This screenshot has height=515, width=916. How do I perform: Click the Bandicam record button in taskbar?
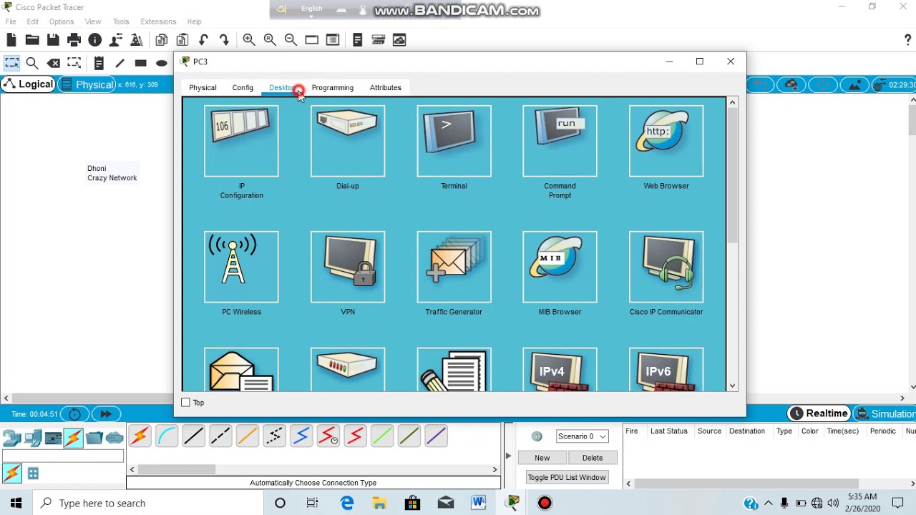[x=545, y=504]
